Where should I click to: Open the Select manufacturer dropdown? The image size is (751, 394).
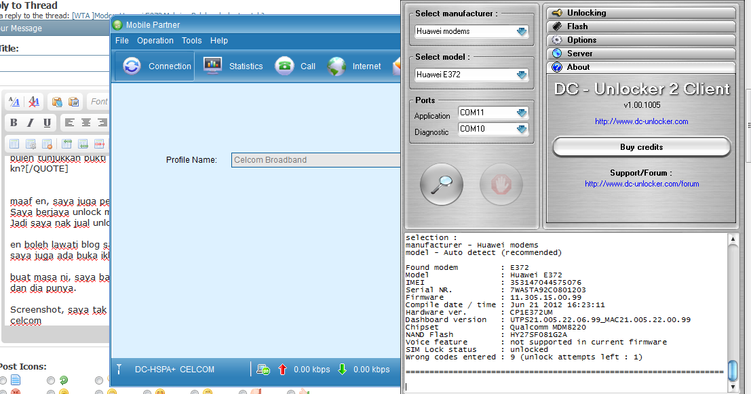click(x=522, y=32)
